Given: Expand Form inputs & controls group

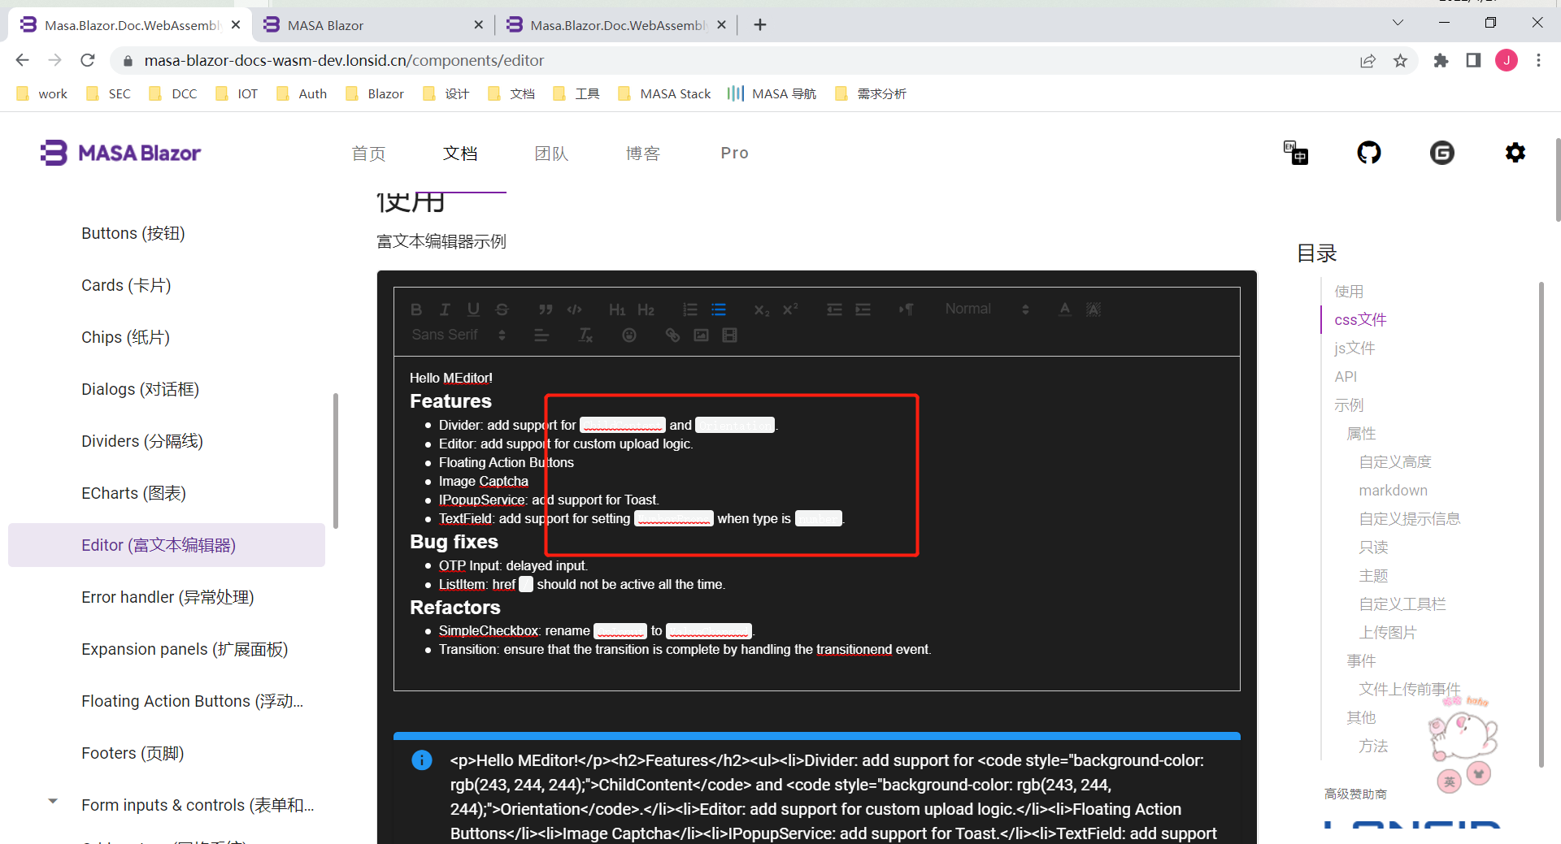Looking at the screenshot, I should tap(53, 802).
